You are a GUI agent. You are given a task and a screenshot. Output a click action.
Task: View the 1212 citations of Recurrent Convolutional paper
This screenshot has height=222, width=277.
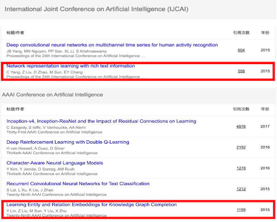[241, 189]
